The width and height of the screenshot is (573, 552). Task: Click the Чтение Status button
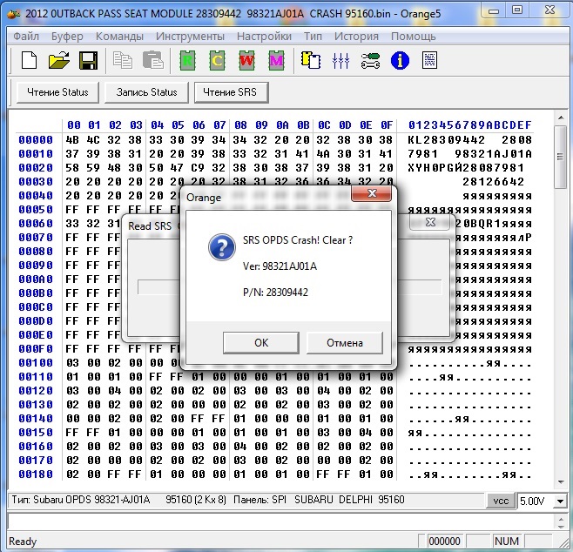[57, 92]
